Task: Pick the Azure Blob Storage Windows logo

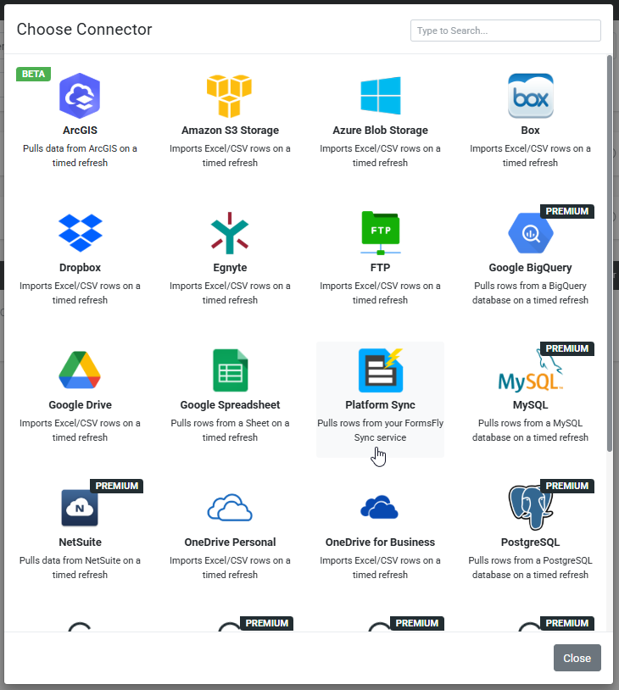Action: 381,96
